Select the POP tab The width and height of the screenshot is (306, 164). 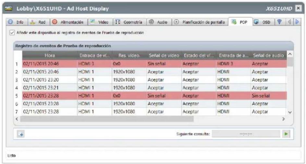(240, 22)
